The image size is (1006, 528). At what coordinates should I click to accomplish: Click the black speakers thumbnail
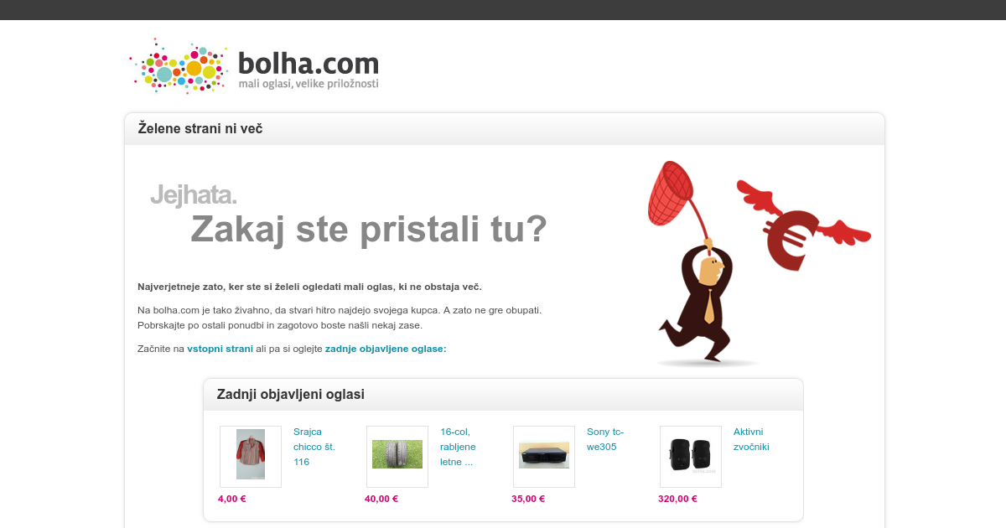tap(691, 457)
